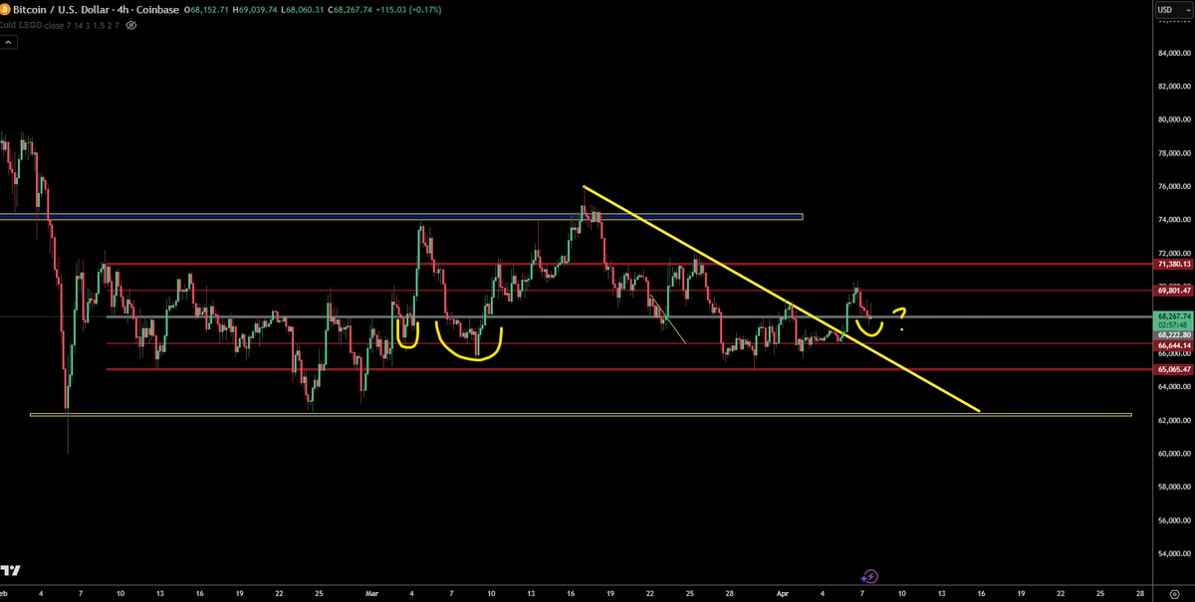Click the purple lightning events icon

click(870, 576)
